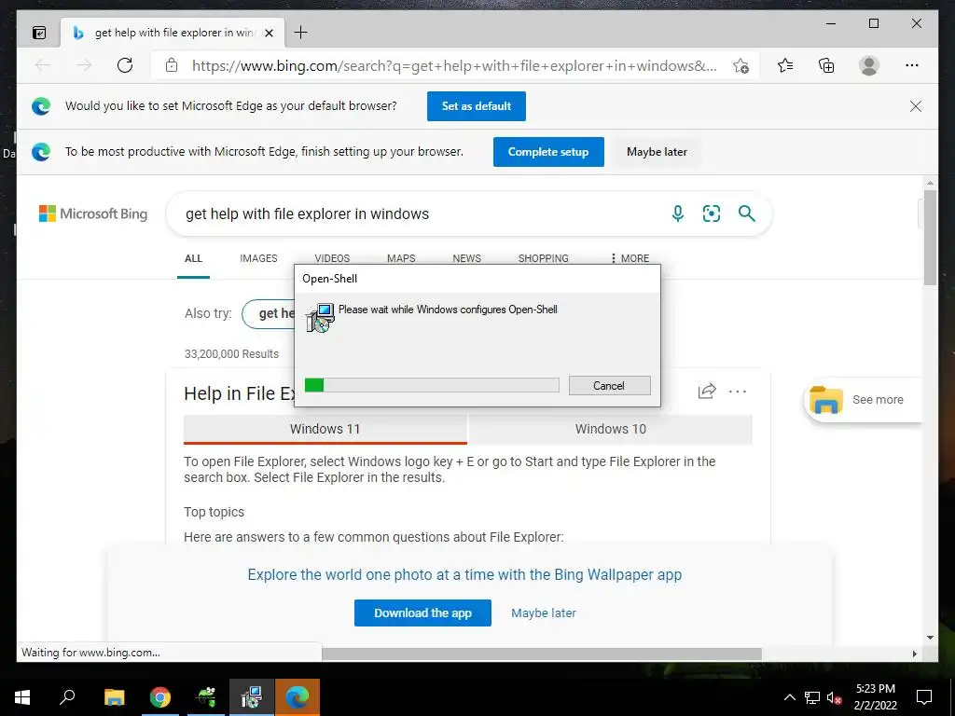Click Complete setup button

pyautogui.click(x=548, y=152)
